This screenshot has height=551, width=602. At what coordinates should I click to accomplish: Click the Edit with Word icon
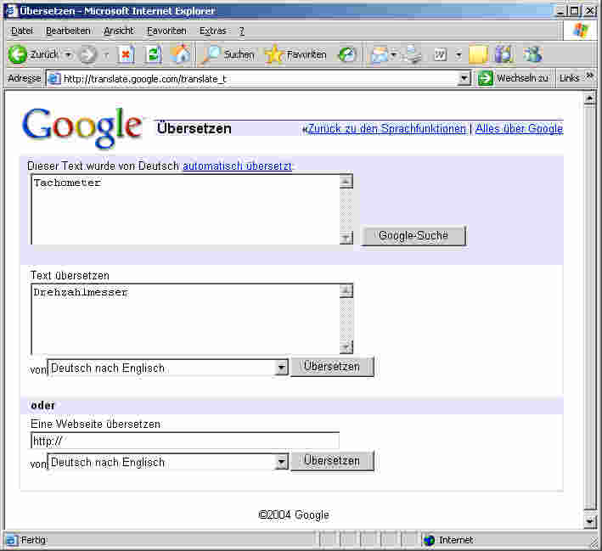click(440, 55)
